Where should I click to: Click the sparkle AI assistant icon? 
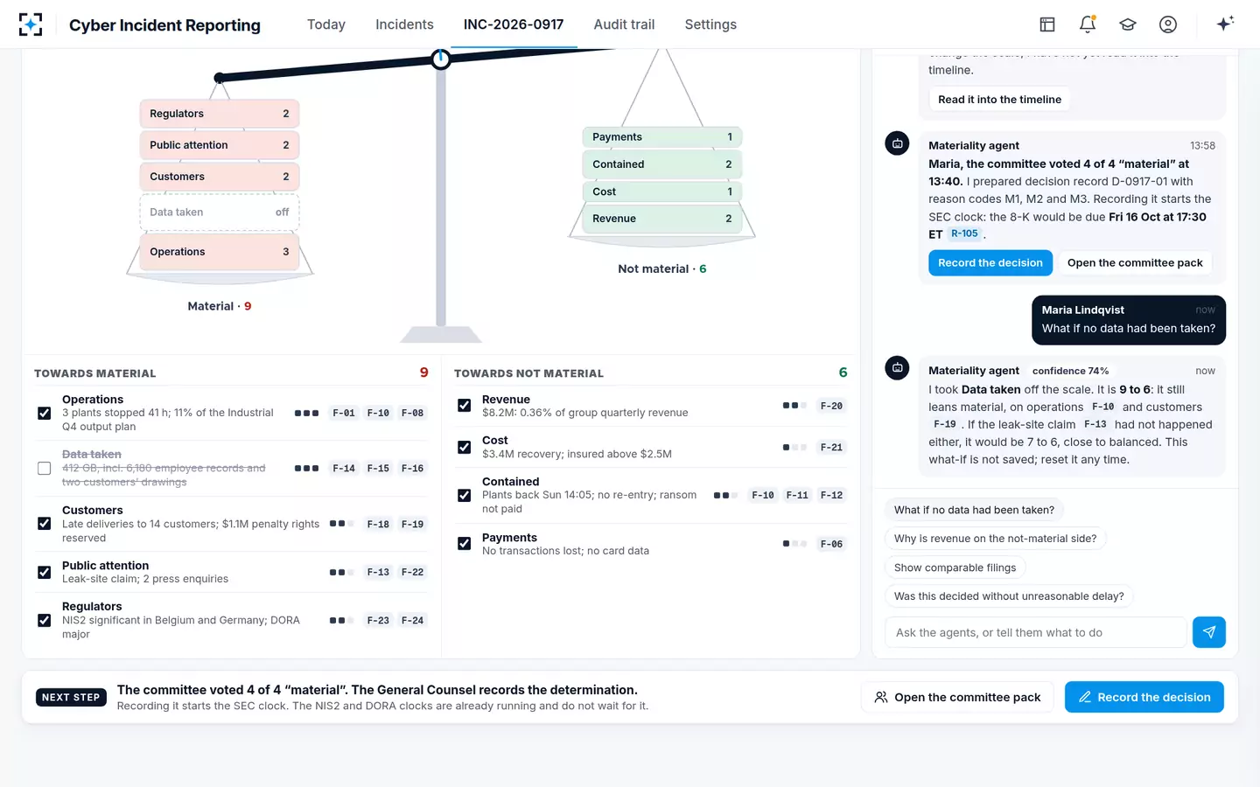(x=1225, y=24)
